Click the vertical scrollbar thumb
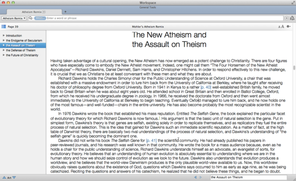 294,68
